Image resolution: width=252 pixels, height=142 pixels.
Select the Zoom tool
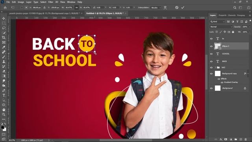[4, 114]
